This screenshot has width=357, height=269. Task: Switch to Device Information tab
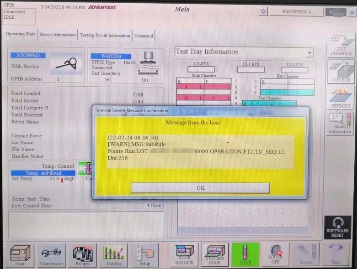58,35
